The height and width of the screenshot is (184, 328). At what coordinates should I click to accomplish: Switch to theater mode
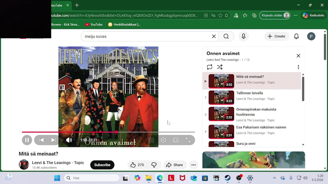(x=176, y=140)
